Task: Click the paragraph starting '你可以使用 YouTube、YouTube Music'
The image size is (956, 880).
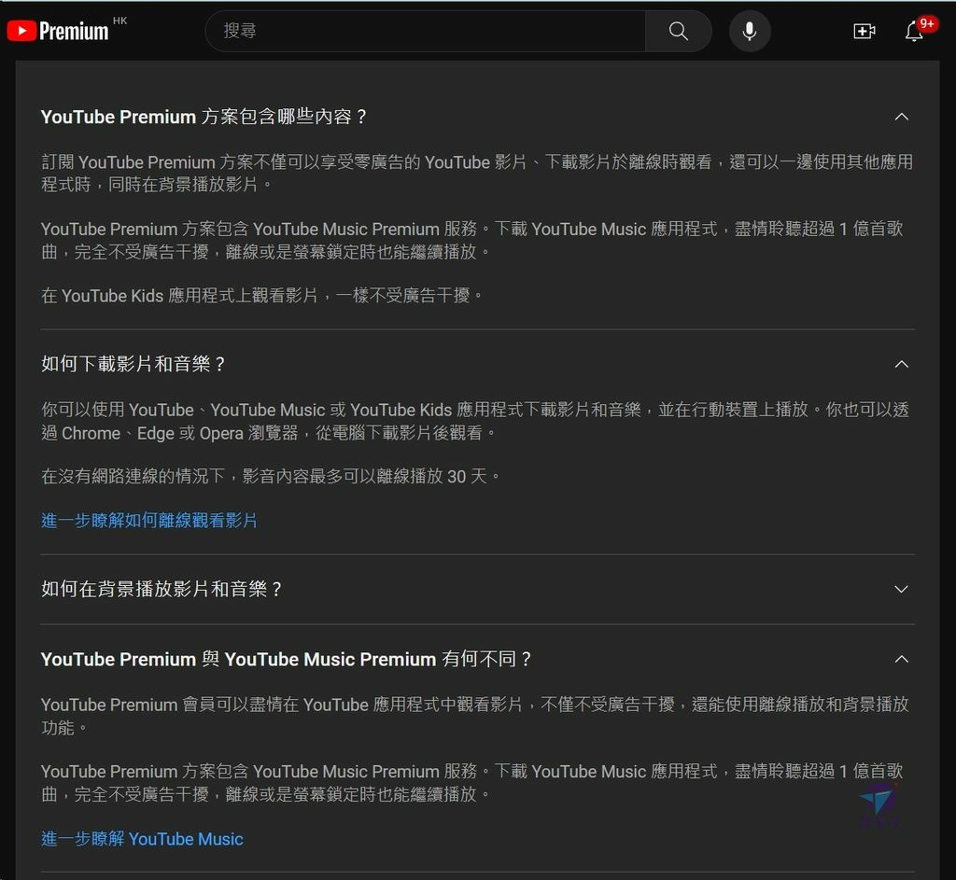Action: [475, 421]
